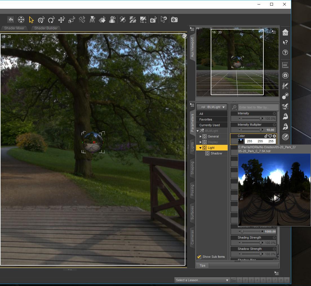Open the Parameters pane options menu icon
This screenshot has height=286, width=311.
[x=192, y=105]
